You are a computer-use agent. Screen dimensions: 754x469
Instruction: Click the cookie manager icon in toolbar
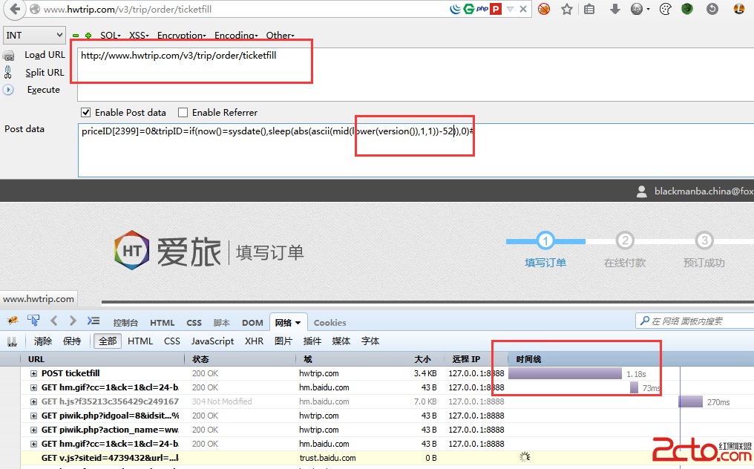665,9
